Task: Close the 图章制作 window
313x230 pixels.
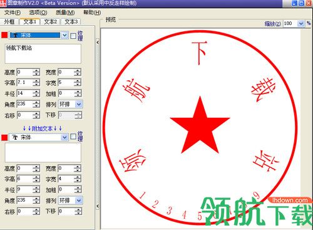Action: (x=309, y=3)
